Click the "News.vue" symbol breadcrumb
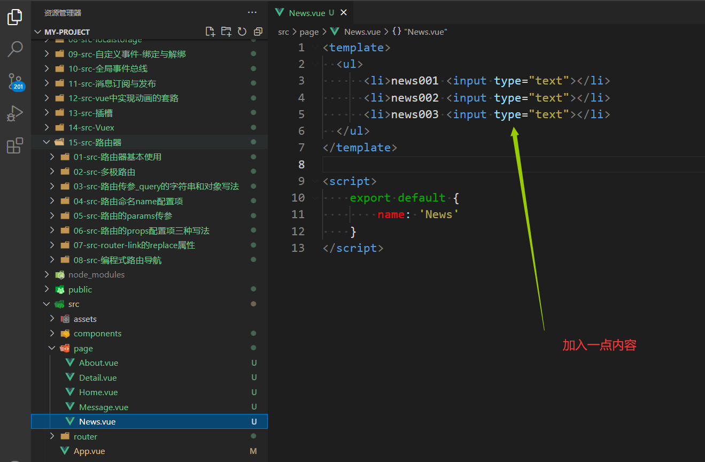 coord(420,32)
